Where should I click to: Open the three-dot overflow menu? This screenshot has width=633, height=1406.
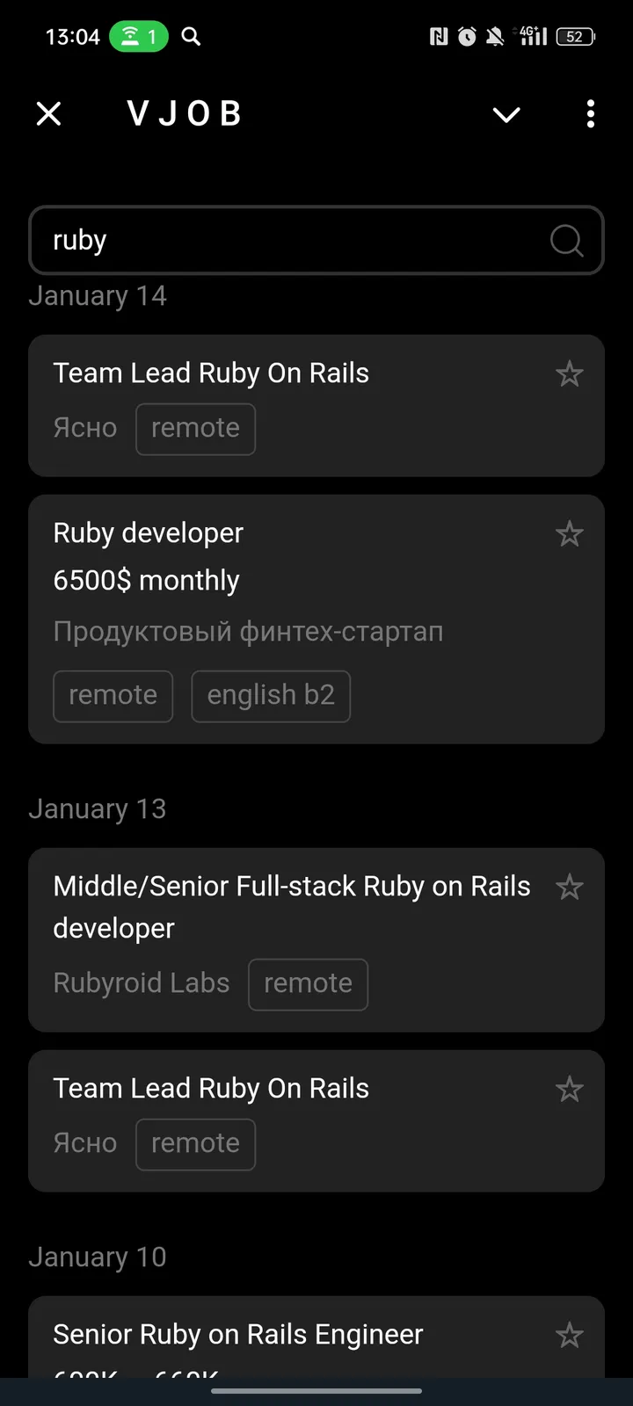(x=590, y=114)
